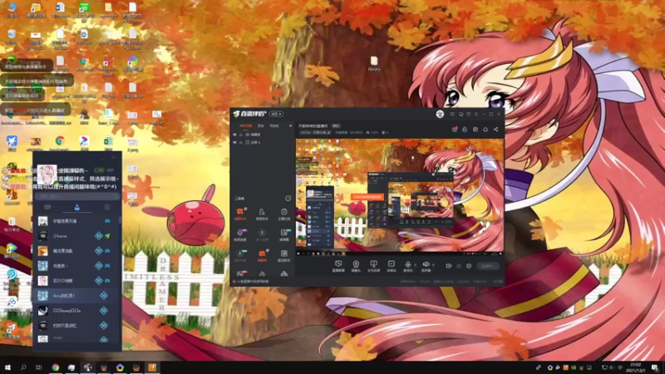Open the checklist tool in toolbox top row
Screen dimensions: 665x374
pyautogui.click(x=283, y=214)
